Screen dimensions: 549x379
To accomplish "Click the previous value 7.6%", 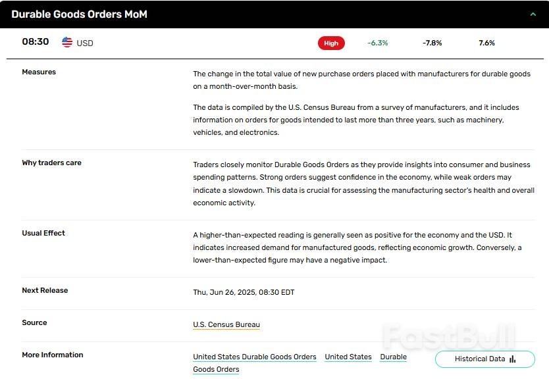I will pos(486,43).
